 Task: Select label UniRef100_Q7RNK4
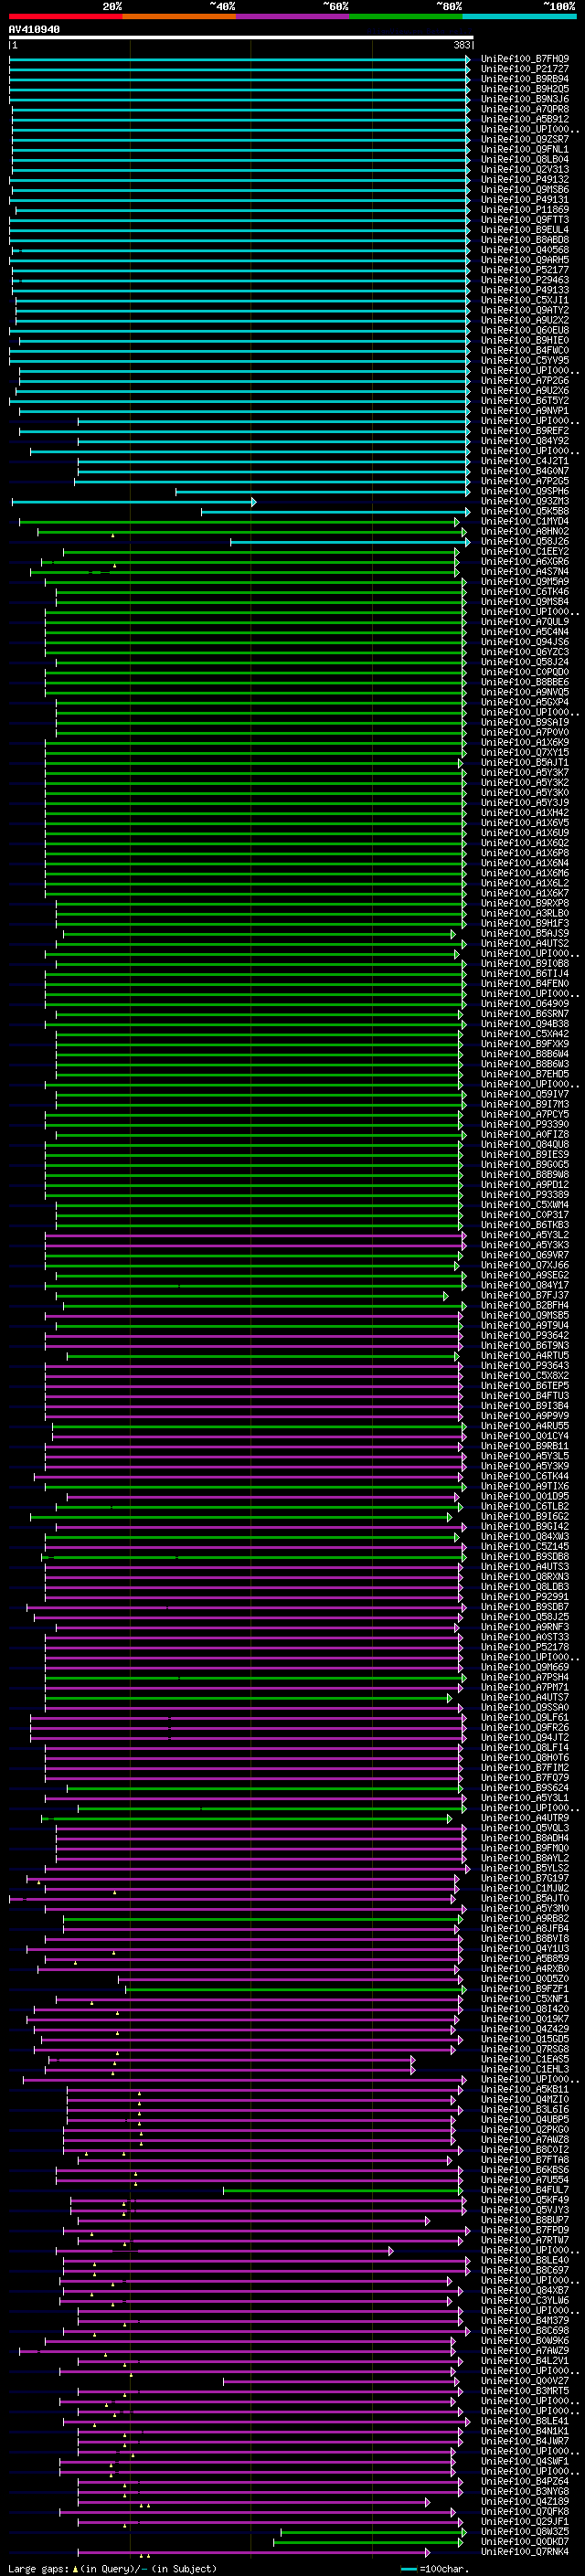click(524, 2552)
